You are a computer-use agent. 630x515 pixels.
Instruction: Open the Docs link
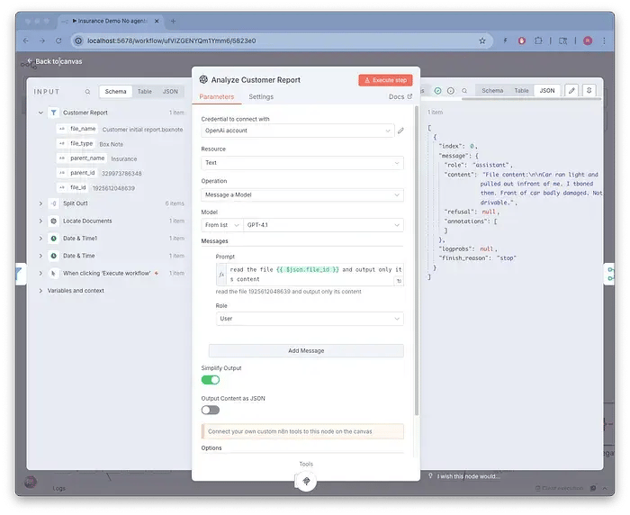[400, 97]
